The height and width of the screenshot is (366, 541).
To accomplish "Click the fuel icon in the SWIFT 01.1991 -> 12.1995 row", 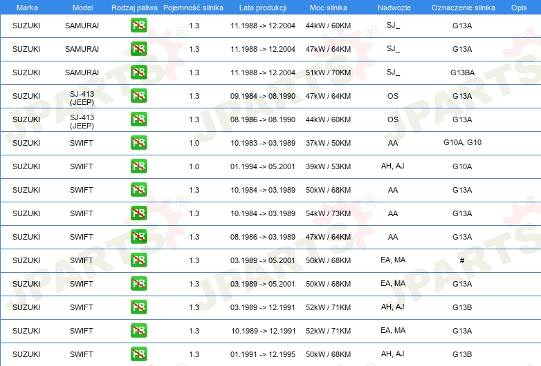I will tap(138, 354).
